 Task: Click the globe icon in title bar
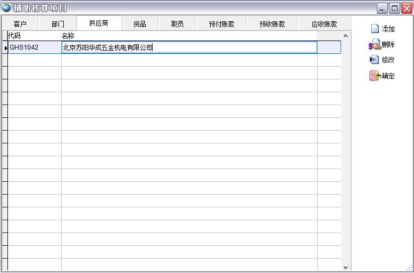pyautogui.click(x=6, y=8)
